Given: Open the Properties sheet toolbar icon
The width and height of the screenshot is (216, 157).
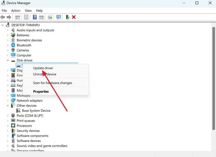Looking at the screenshot, I should coord(26,17).
